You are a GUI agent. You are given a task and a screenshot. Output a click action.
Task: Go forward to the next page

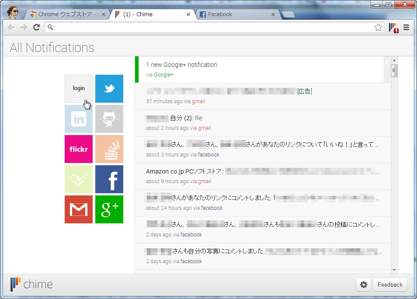click(x=24, y=27)
